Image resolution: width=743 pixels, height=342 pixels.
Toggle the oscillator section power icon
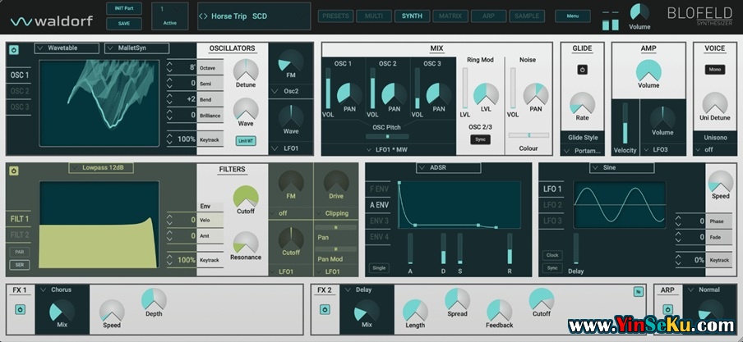click(x=14, y=49)
